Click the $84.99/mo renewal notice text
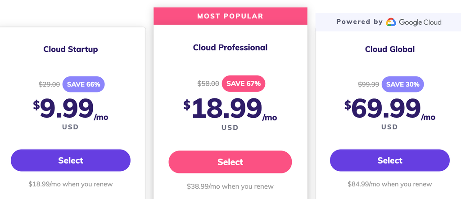The width and height of the screenshot is (461, 199). pos(390,184)
